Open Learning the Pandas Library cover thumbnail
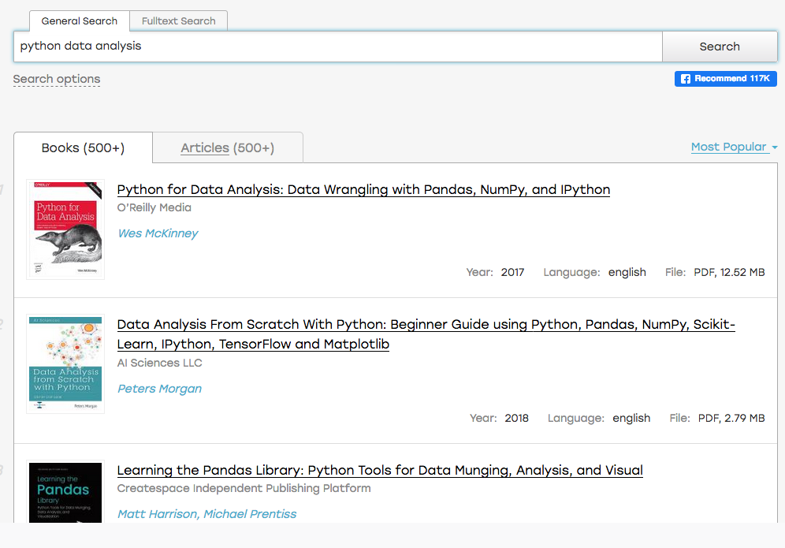Image resolution: width=785 pixels, height=548 pixels. click(x=65, y=492)
